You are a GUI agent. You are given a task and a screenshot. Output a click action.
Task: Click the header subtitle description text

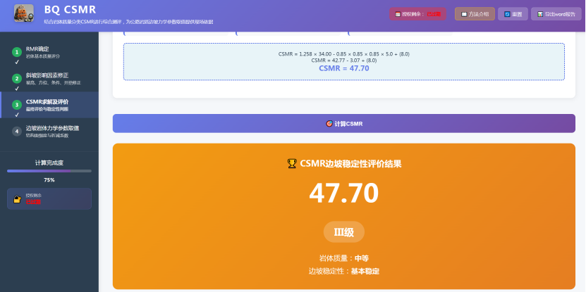tap(128, 22)
